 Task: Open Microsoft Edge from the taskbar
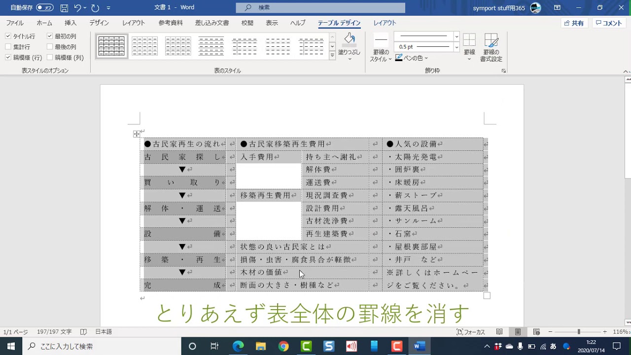tap(238, 346)
